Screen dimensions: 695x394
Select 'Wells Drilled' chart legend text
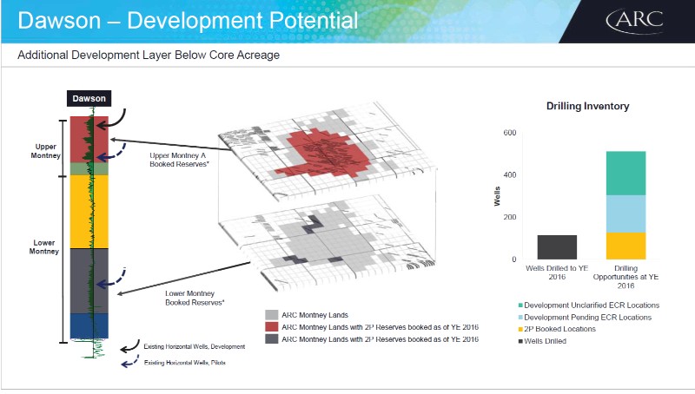(x=546, y=341)
